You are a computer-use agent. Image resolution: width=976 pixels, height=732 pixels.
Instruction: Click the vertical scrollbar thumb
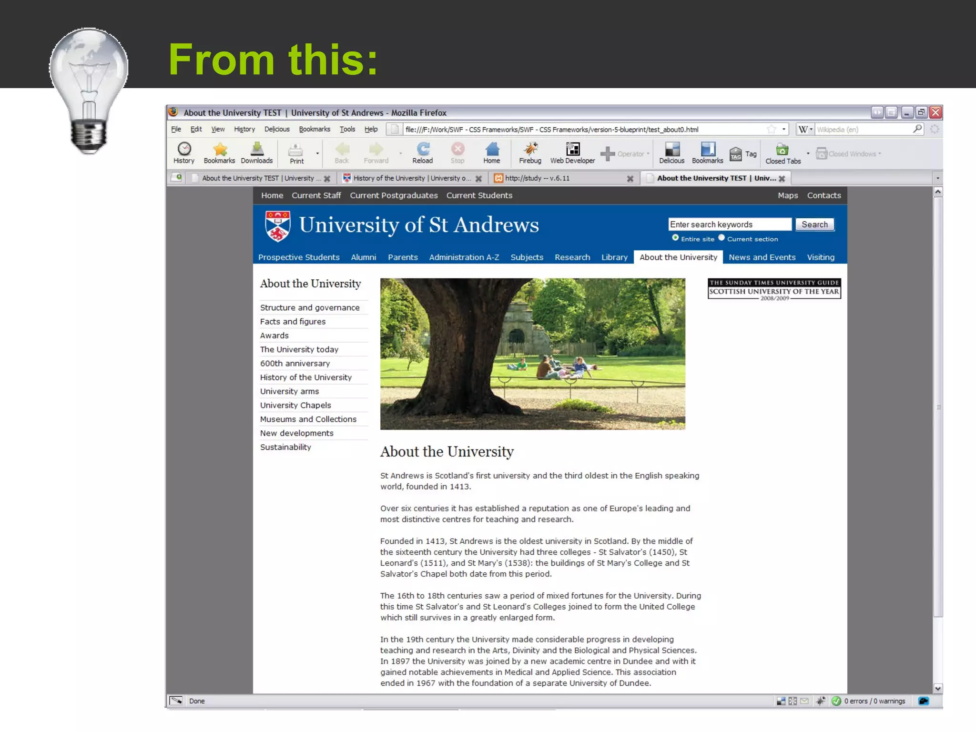[x=938, y=407]
